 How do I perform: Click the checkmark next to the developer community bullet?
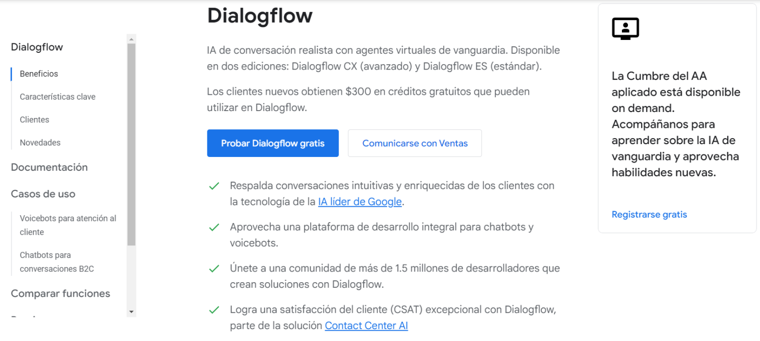pos(214,268)
